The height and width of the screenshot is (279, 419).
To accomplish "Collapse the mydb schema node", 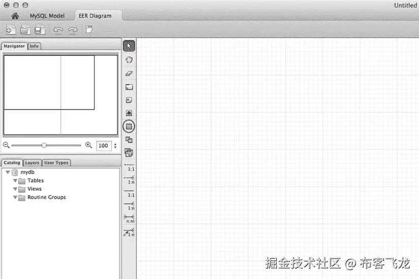I will [8, 172].
